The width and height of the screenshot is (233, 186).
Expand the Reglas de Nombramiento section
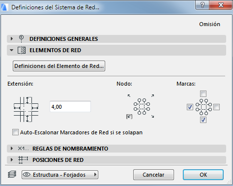point(12,149)
